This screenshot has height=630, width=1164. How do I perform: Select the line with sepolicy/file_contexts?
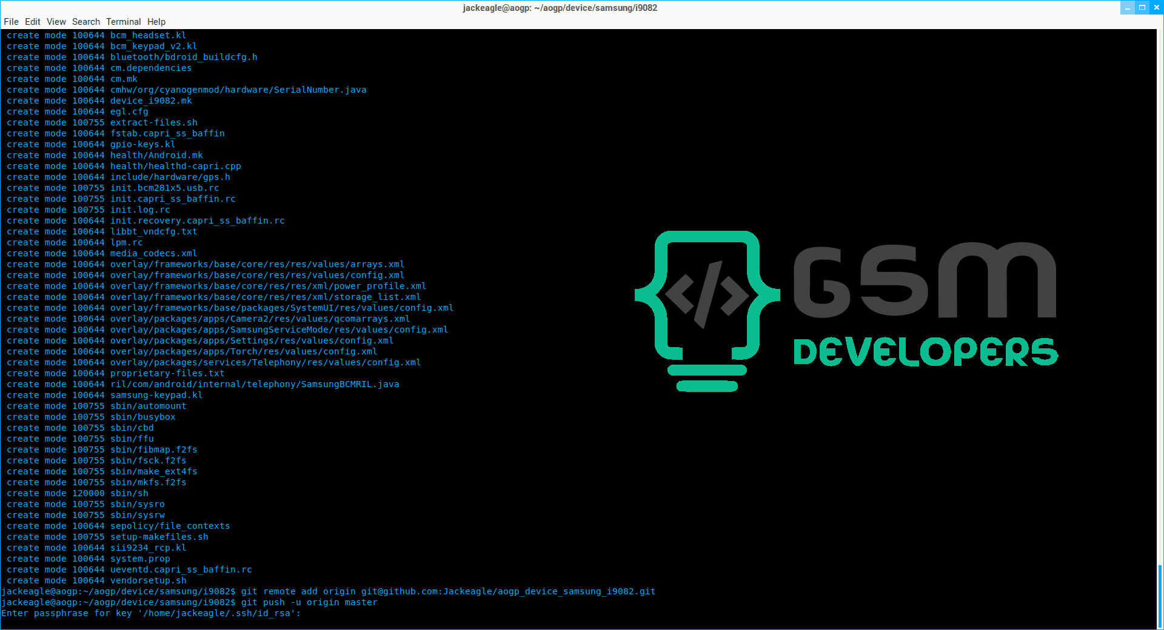(118, 526)
